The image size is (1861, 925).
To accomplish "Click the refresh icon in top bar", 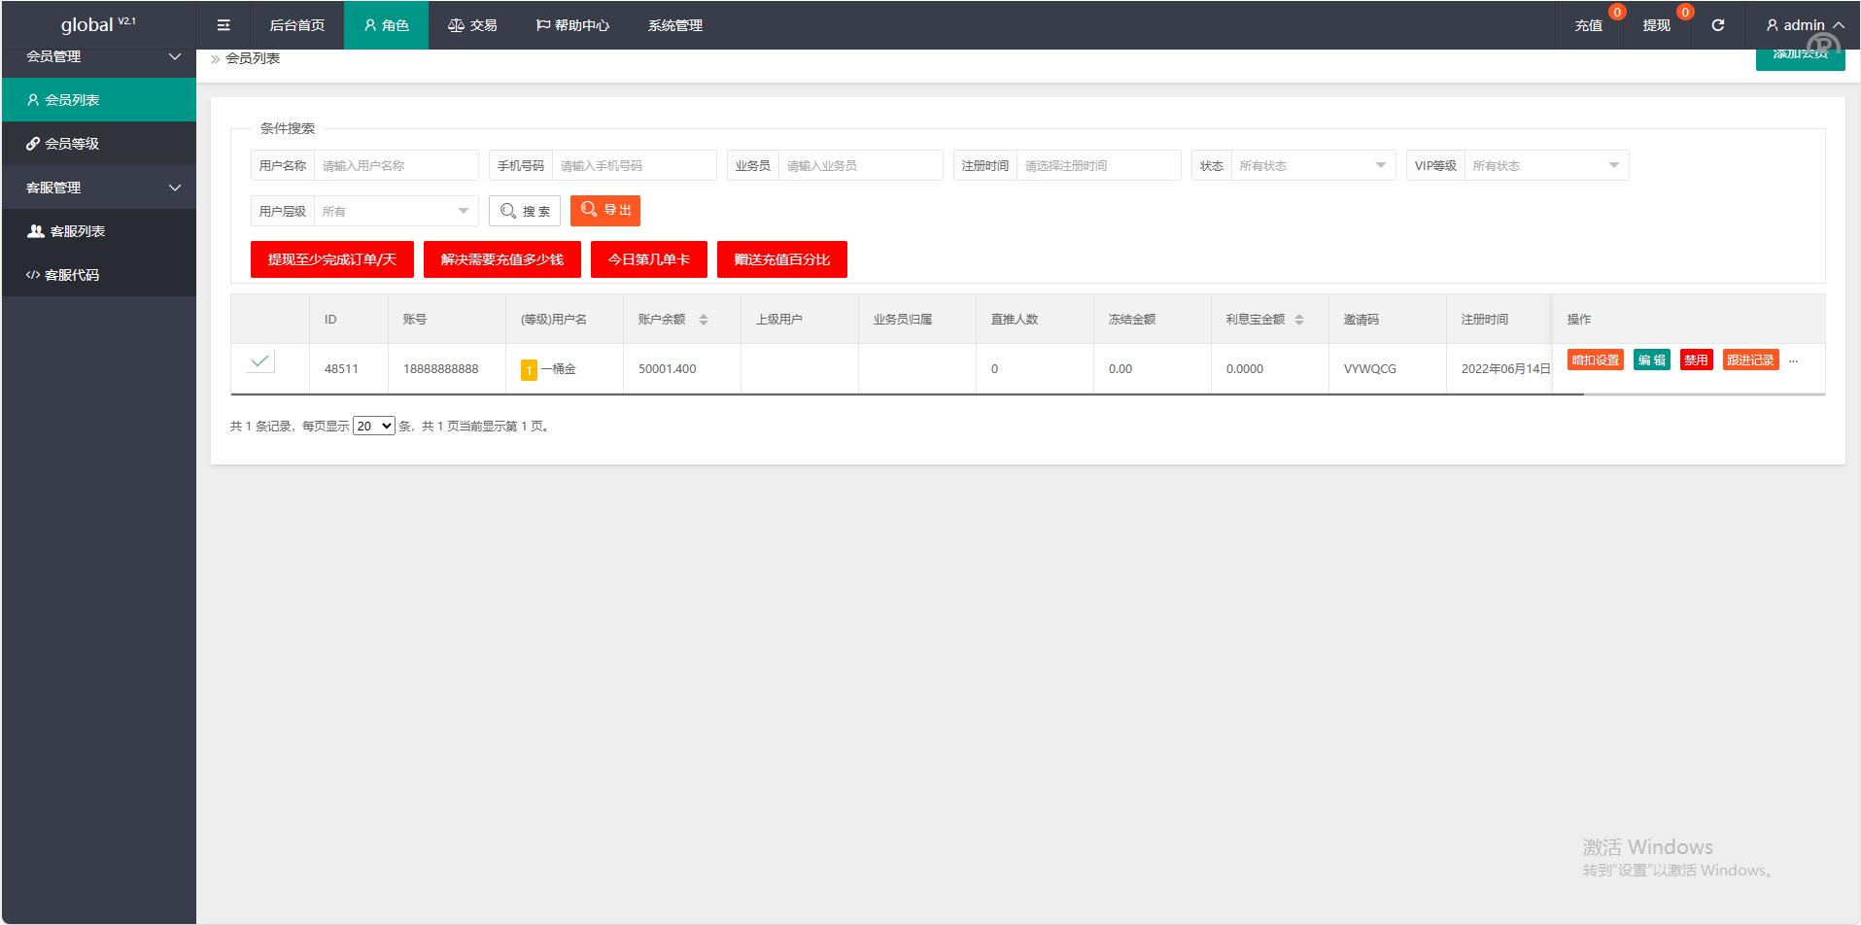I will coord(1717,25).
